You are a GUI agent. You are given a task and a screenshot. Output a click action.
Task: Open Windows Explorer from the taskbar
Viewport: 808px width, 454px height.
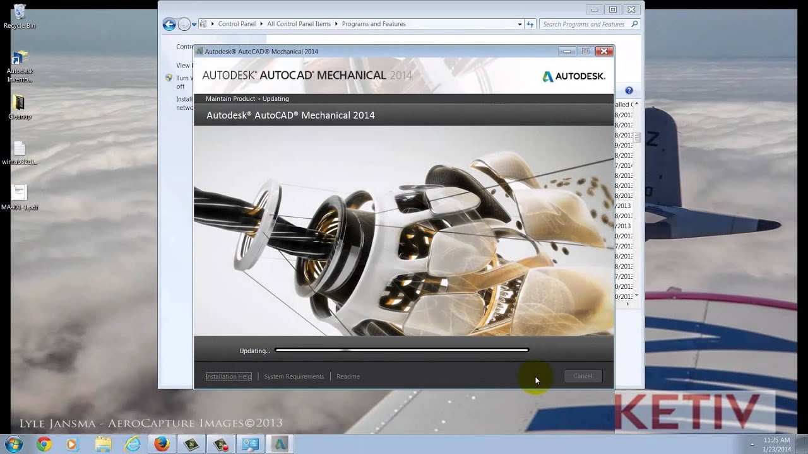pos(103,444)
